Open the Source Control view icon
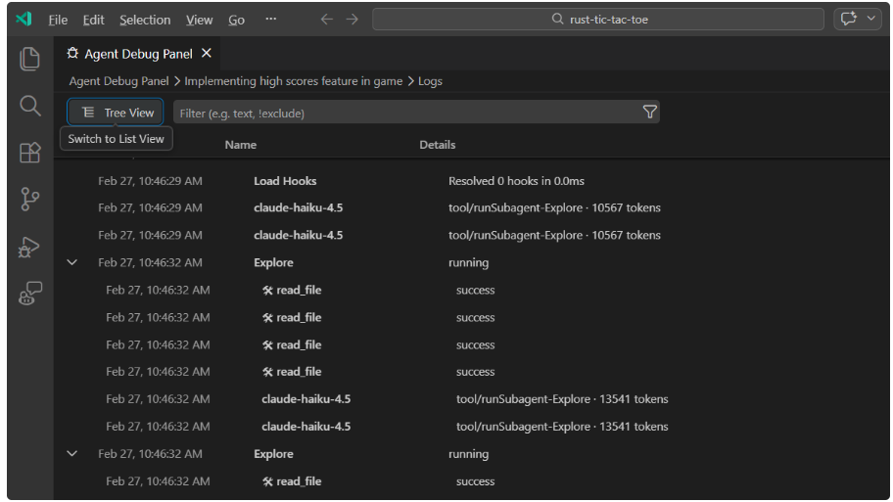 [29, 200]
